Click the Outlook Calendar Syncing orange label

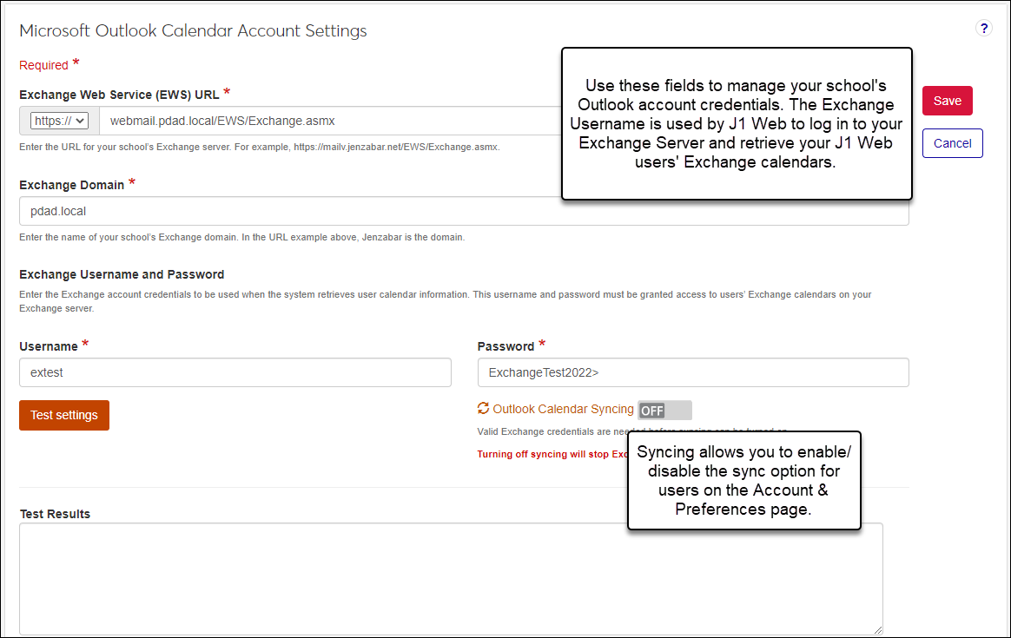[x=563, y=409]
